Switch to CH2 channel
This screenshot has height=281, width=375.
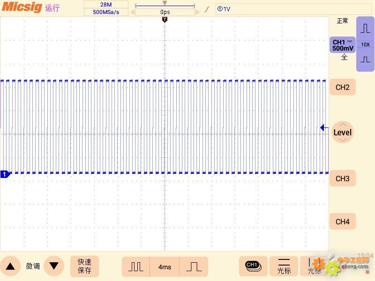(343, 87)
